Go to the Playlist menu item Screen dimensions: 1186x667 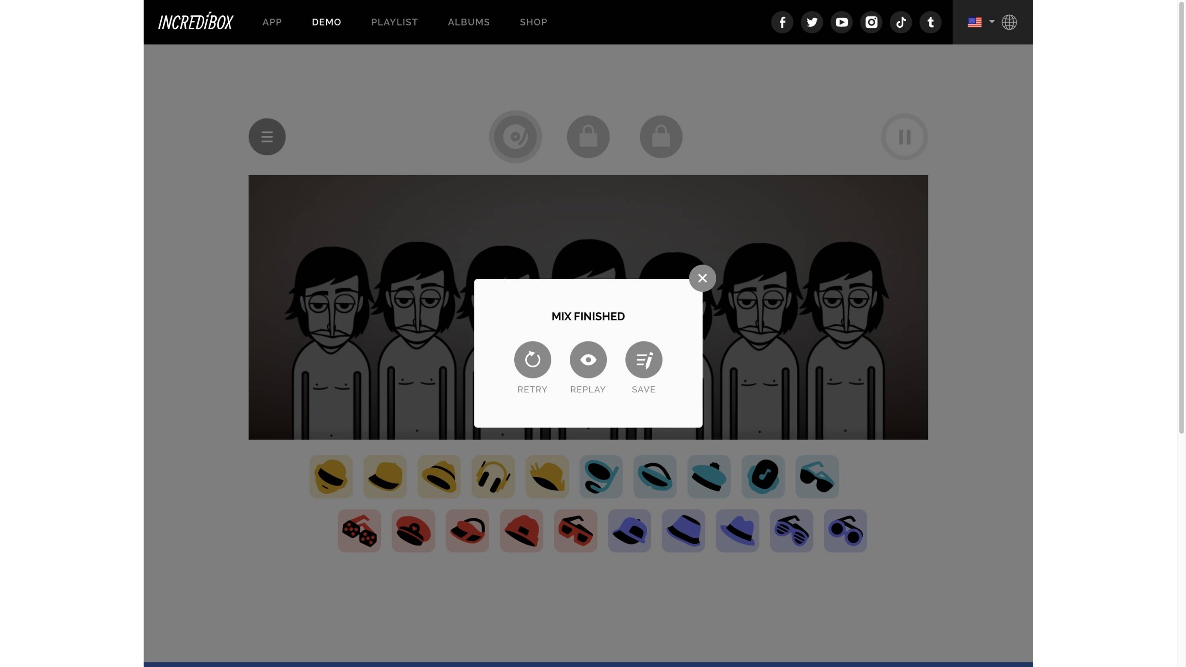pyautogui.click(x=394, y=22)
